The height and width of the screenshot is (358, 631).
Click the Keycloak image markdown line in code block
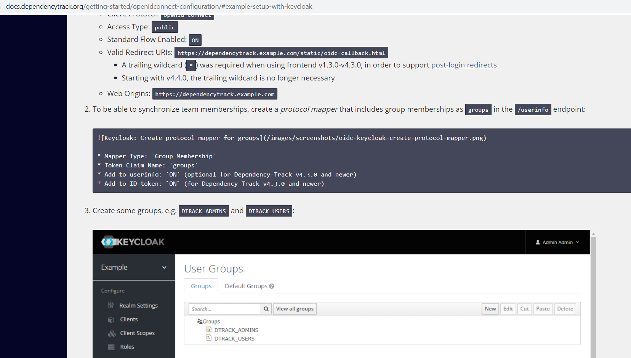[x=292, y=138]
